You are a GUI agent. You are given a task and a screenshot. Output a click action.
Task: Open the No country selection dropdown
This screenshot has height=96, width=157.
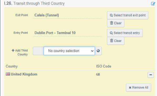[x=69, y=51]
